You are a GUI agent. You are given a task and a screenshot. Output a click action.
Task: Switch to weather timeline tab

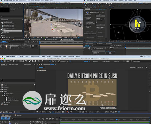[x=19, y=115]
